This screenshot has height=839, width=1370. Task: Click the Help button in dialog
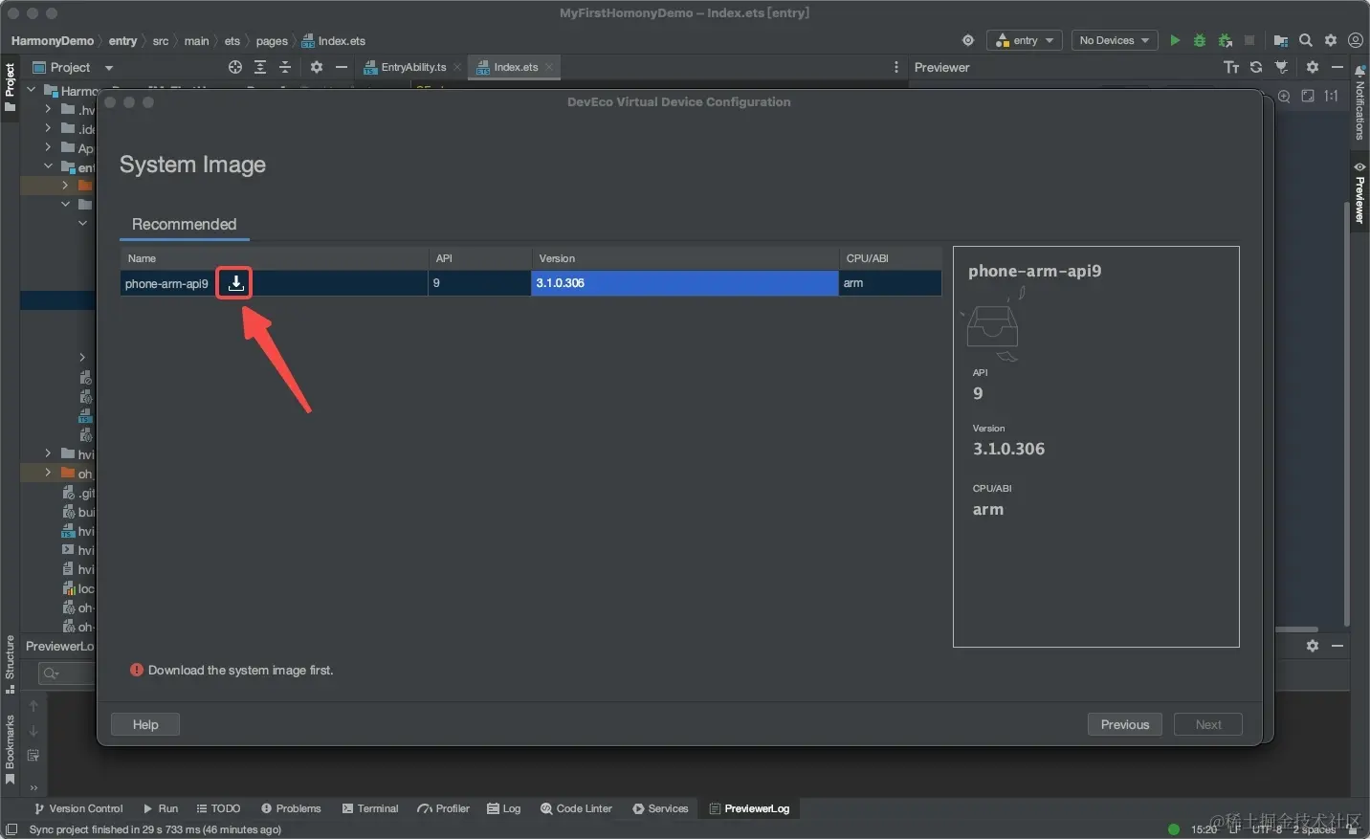[145, 724]
